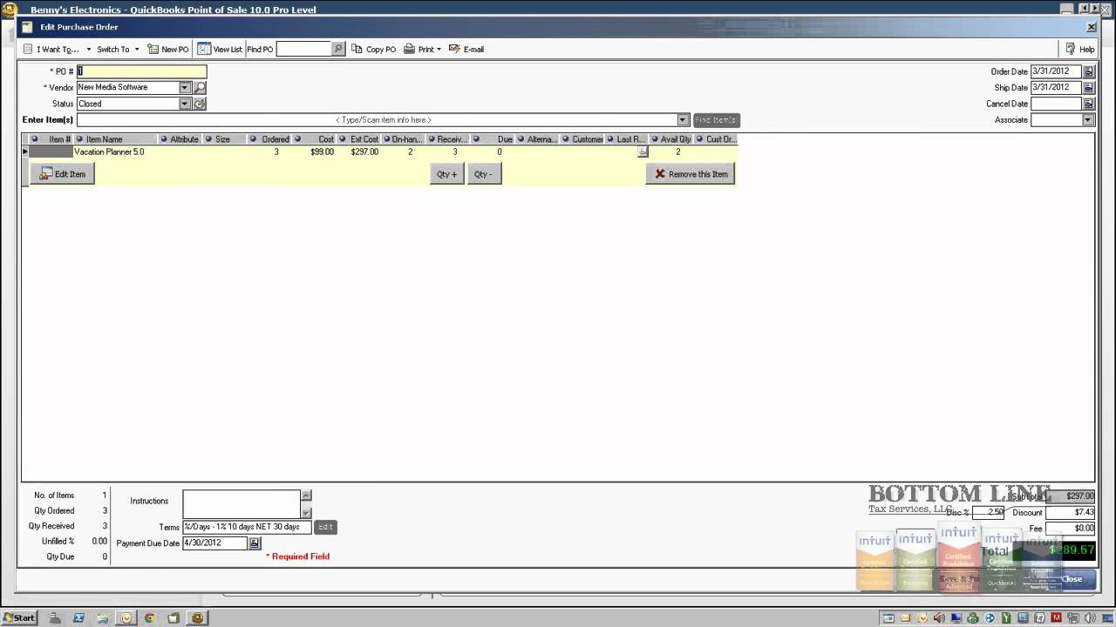Open the Windows Start menu

point(19,617)
